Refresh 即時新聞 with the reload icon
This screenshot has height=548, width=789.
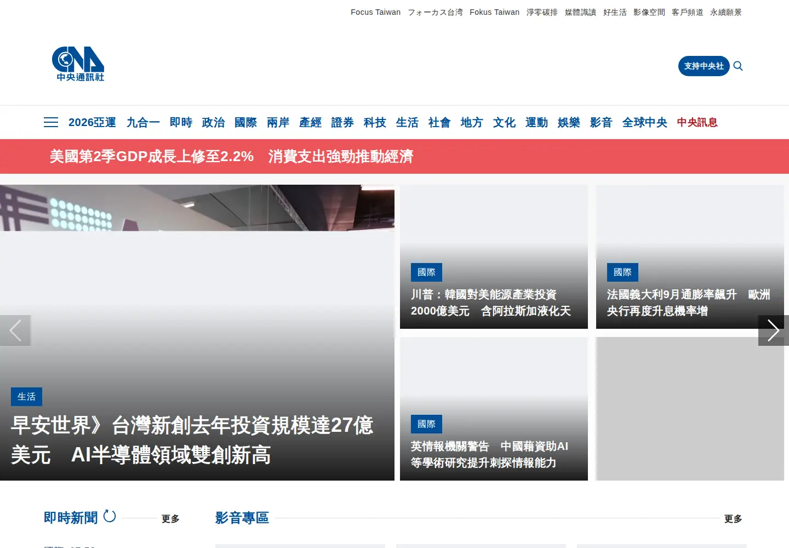tap(110, 516)
